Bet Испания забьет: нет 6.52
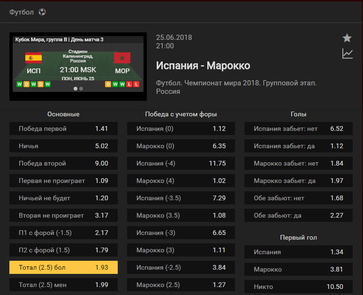 tap(298, 129)
